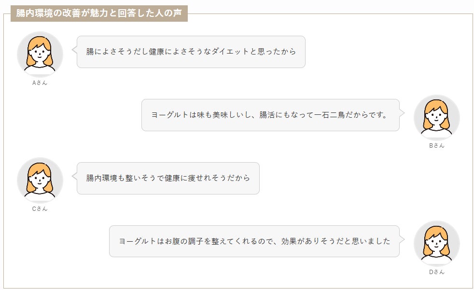Click the Aさん name label
This screenshot has width=474, height=290.
(x=40, y=83)
